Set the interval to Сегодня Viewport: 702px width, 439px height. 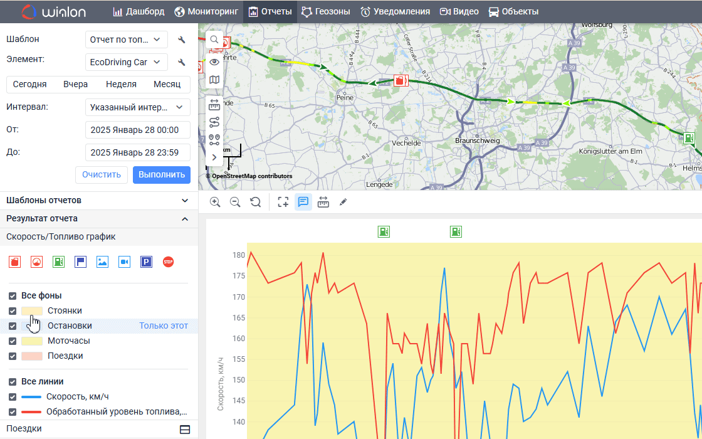[x=29, y=84]
